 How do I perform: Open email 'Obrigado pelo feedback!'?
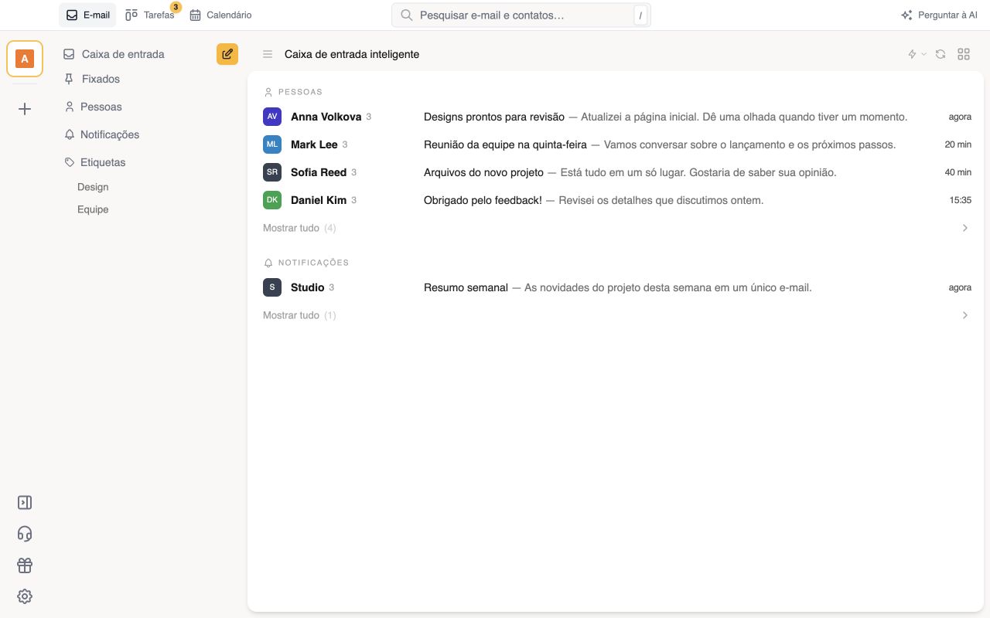coord(617,200)
